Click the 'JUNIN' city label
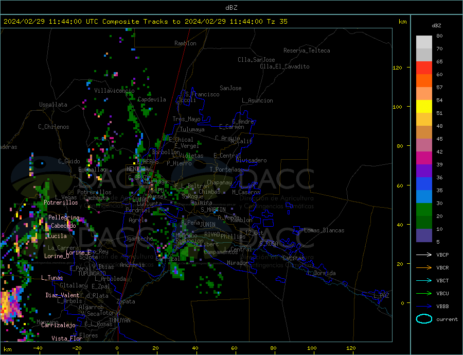 [x=208, y=225]
